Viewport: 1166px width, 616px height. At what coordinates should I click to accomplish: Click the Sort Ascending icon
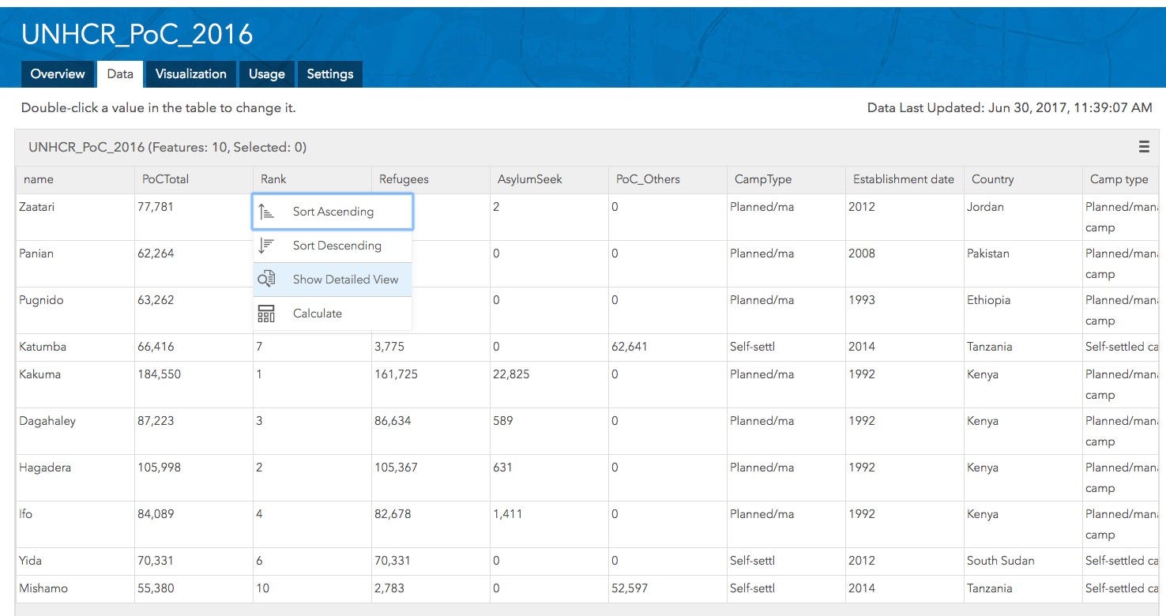tap(265, 212)
